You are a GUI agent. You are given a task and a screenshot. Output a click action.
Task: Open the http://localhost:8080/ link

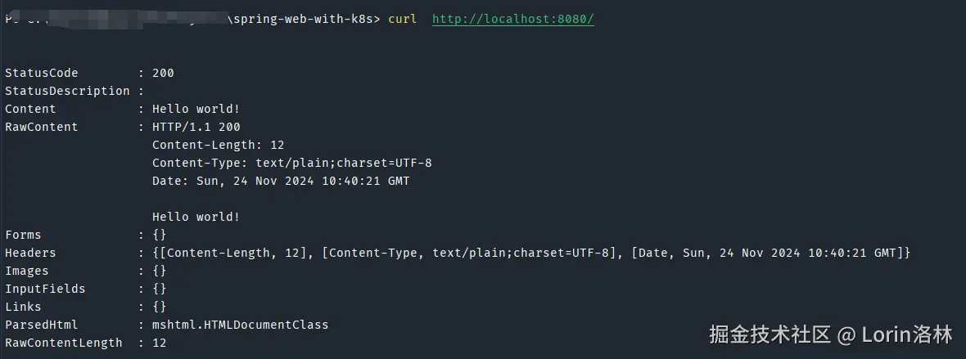pyautogui.click(x=512, y=19)
